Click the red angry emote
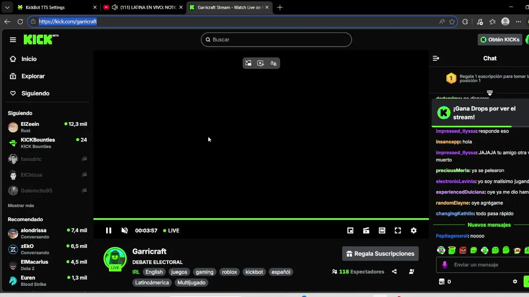 [463, 250]
